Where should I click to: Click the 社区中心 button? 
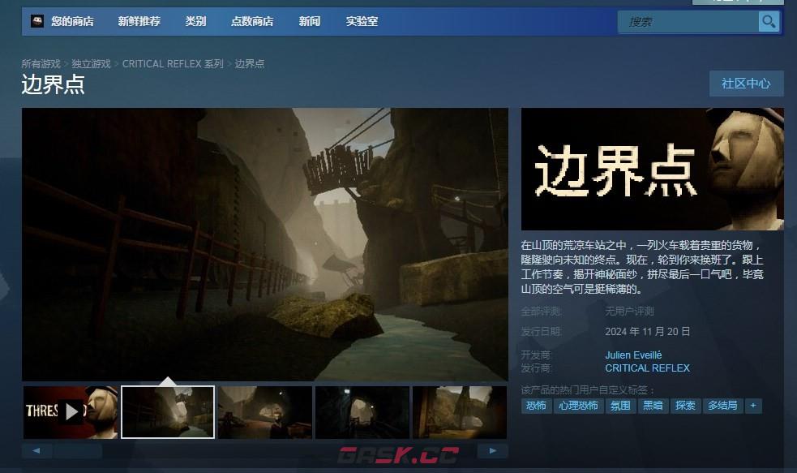click(745, 84)
